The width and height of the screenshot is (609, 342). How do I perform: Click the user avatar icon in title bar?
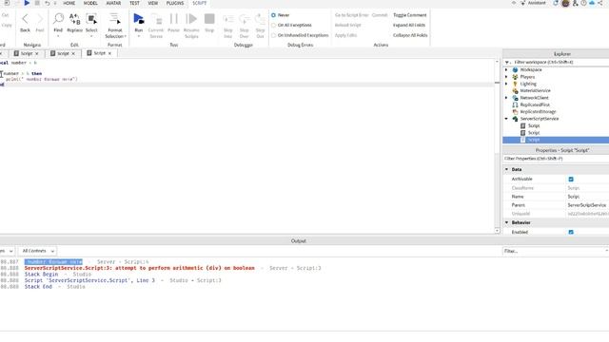[x=565, y=3]
